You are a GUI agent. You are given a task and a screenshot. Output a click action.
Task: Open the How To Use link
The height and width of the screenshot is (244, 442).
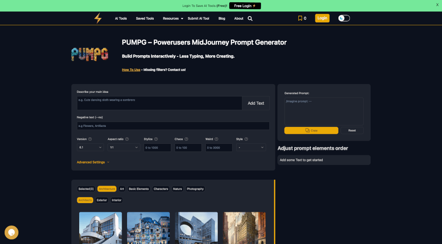coord(131,70)
